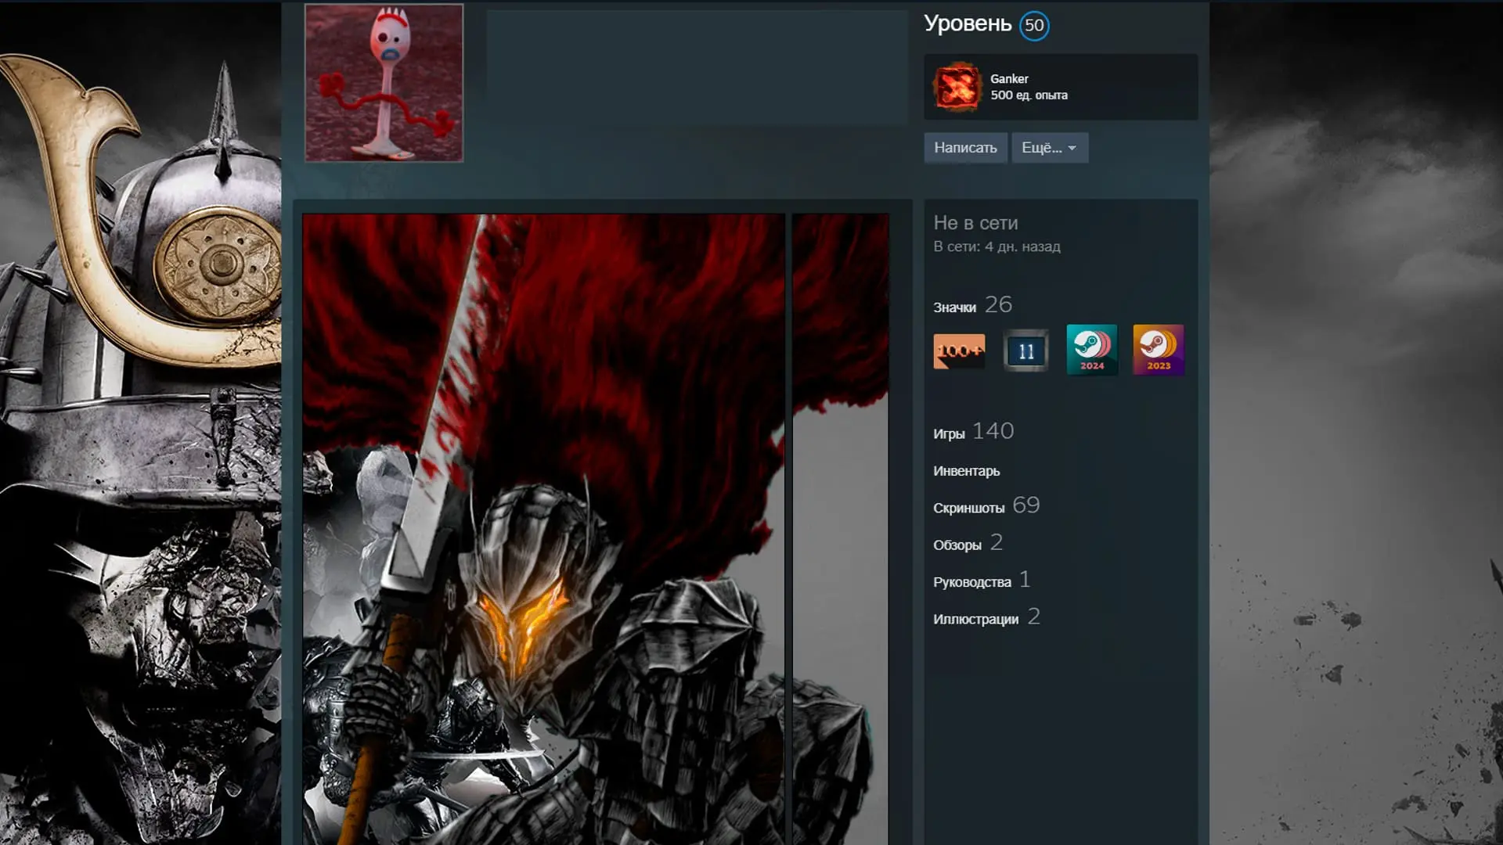Click the 'Не в сети' offline status text
1503x845 pixels.
click(x=975, y=223)
